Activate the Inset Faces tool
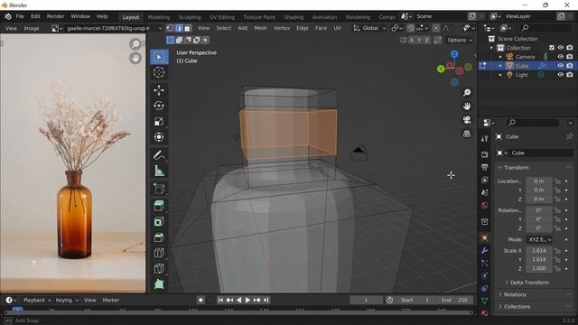The height and width of the screenshot is (325, 578). pos(159,221)
